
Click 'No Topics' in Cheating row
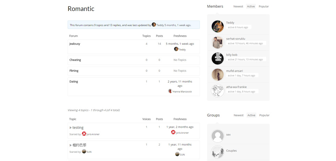coord(180,60)
